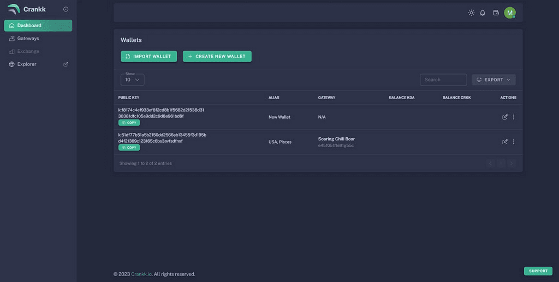Edit the New Wallet row

505,117
